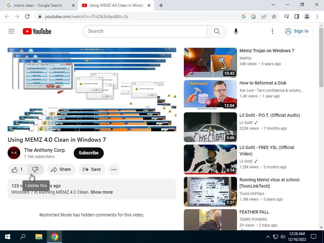Open more actions ellipsis under video

tap(114, 170)
